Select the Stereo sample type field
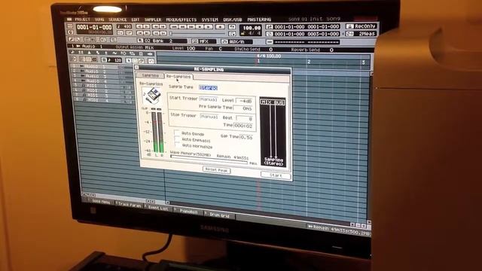This screenshot has height=271, width=482. [x=208, y=88]
